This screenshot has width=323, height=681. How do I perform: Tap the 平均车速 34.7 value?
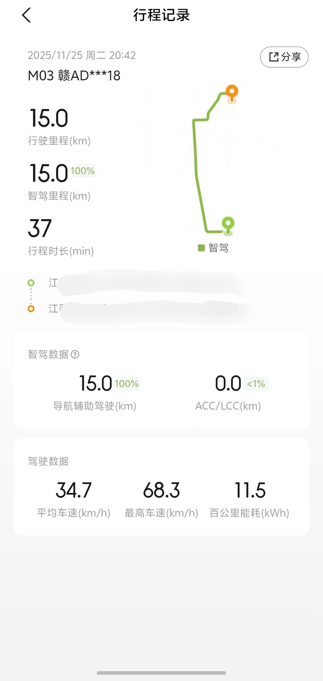(x=74, y=490)
